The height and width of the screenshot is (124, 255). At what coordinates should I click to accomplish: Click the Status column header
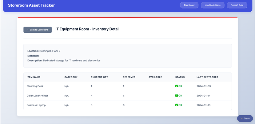180,77
